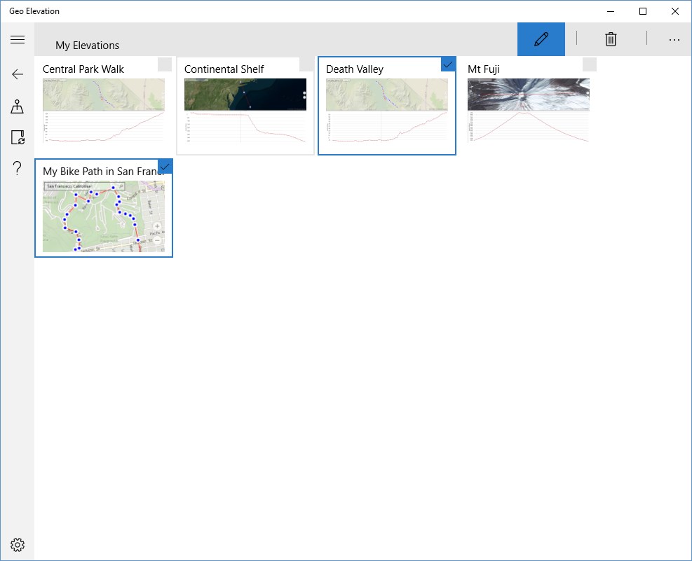The width and height of the screenshot is (692, 561).
Task: Click the My Elevations heading
Action: pos(87,45)
